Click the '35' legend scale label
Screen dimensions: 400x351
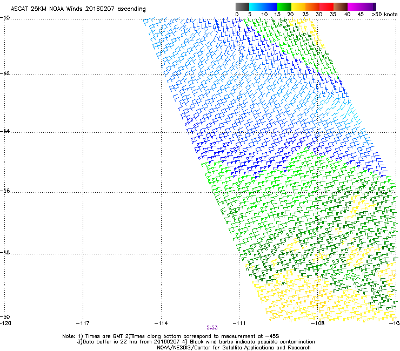click(333, 15)
